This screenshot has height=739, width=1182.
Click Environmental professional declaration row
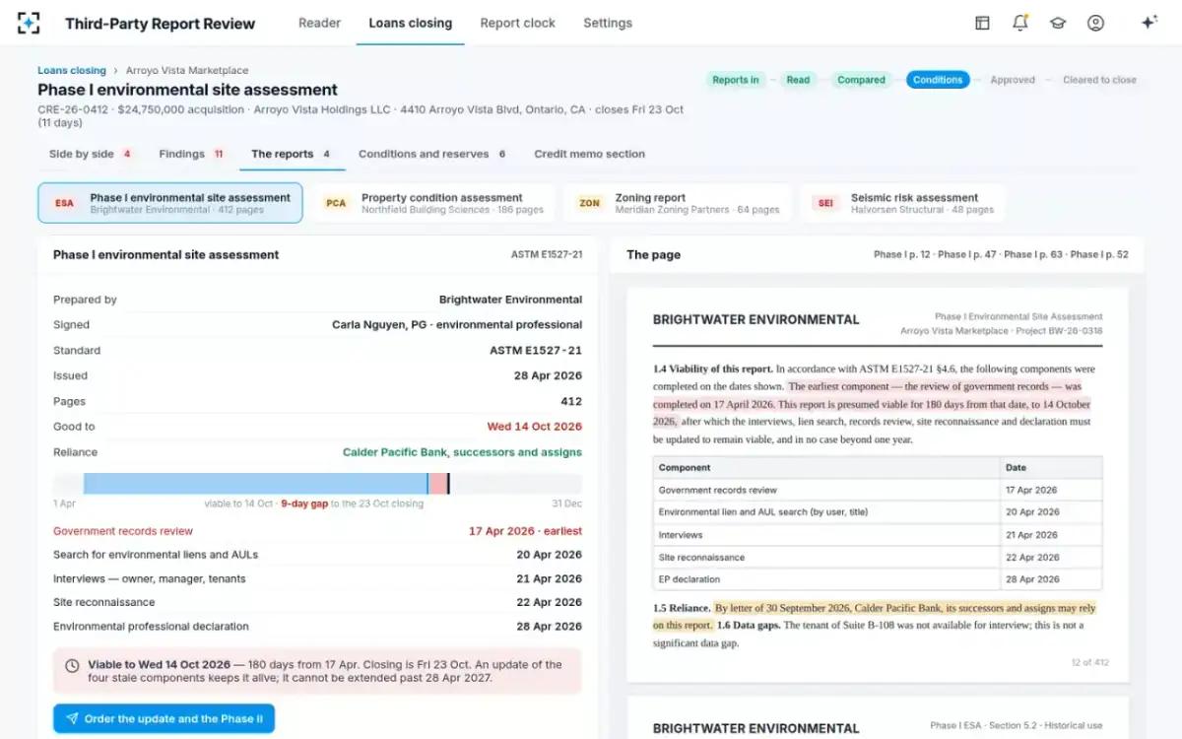pyautogui.click(x=317, y=626)
